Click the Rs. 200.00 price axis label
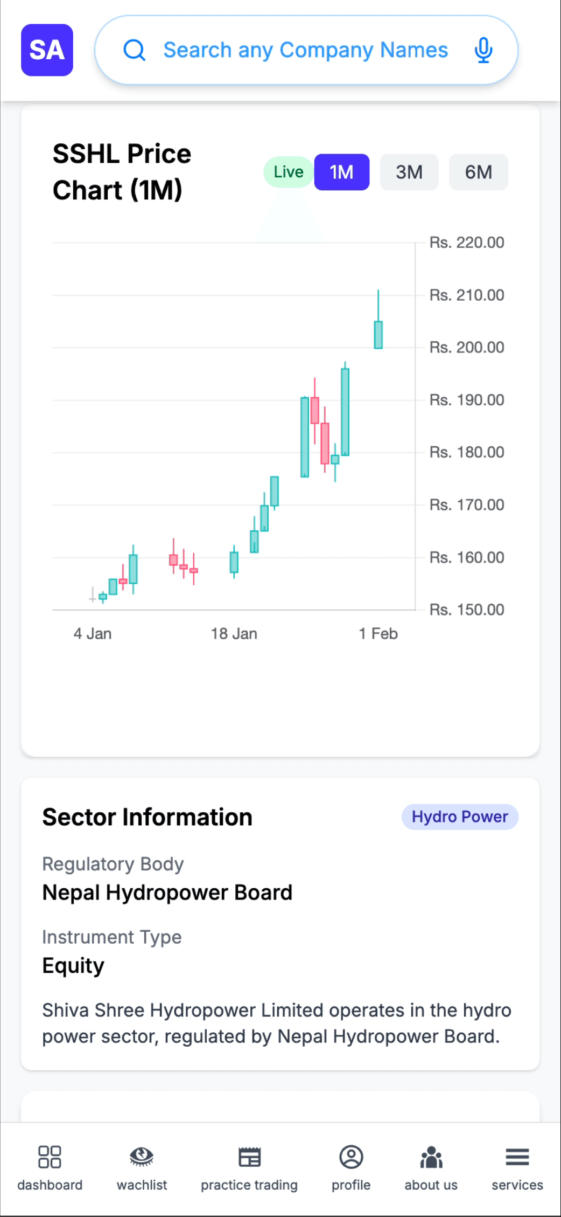This screenshot has width=561, height=1217. pos(466,348)
